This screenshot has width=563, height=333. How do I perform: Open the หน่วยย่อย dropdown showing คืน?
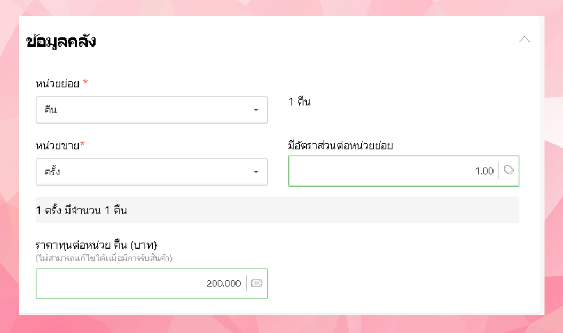tap(144, 110)
